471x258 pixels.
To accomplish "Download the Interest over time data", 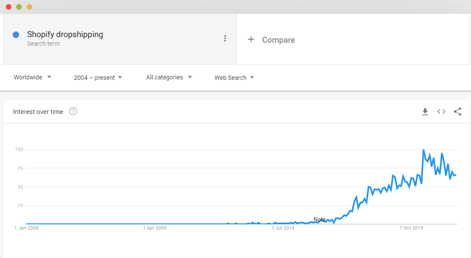I will [425, 112].
